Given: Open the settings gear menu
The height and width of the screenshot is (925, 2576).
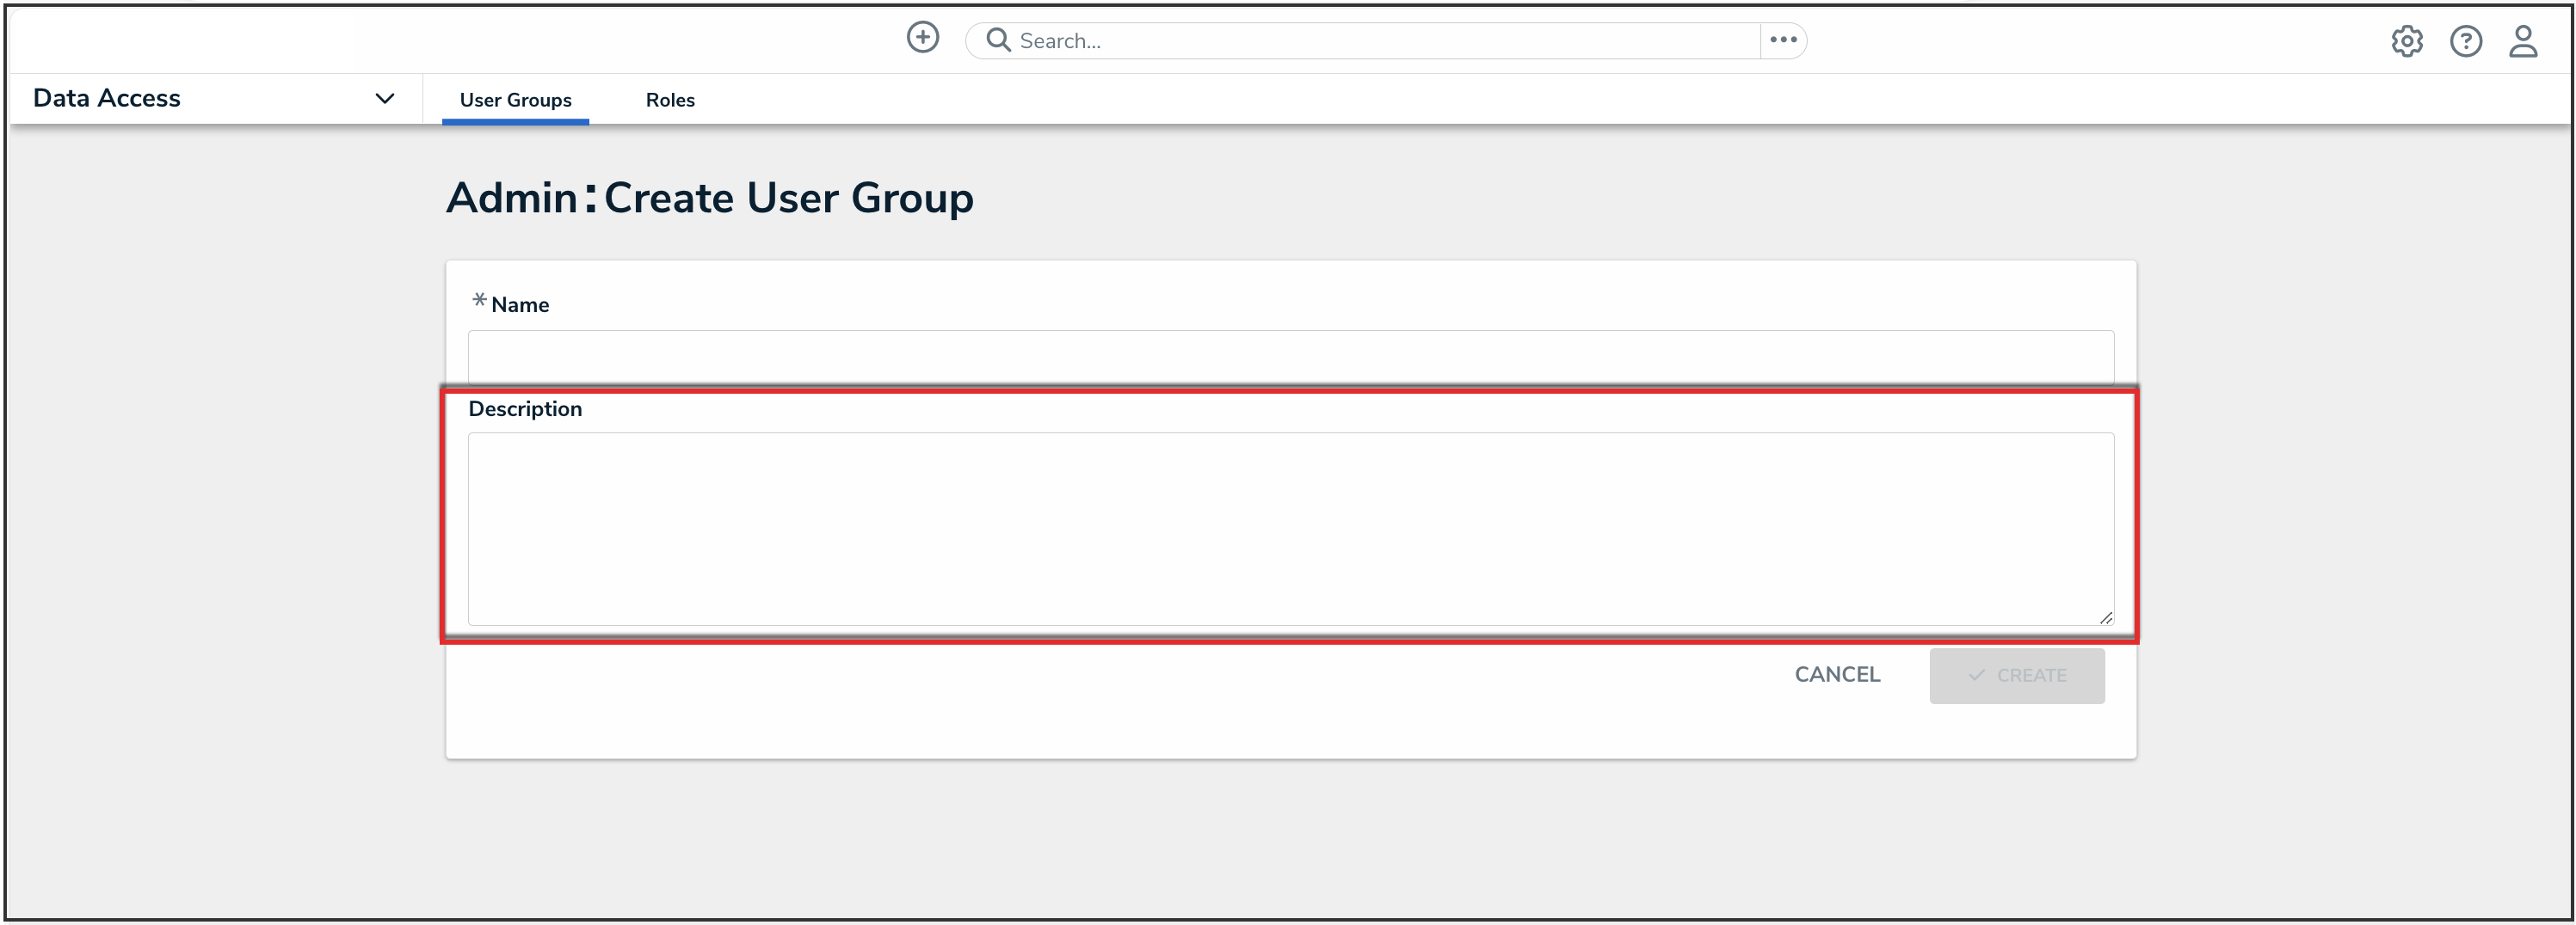Looking at the screenshot, I should point(2406,41).
